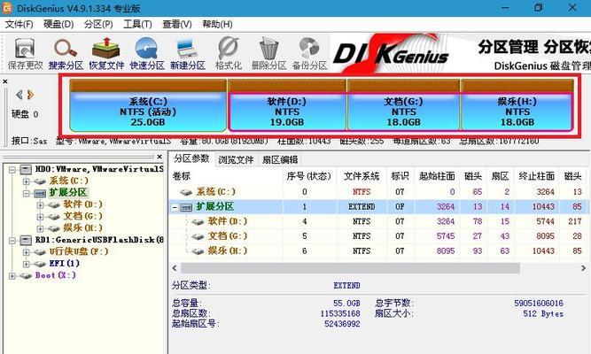
Task: Open the 搜索分区 tool
Action: (x=66, y=53)
